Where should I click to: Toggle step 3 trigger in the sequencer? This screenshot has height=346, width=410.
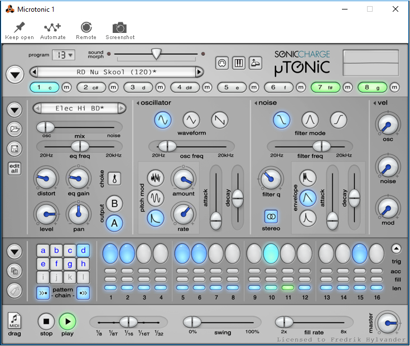144,253
